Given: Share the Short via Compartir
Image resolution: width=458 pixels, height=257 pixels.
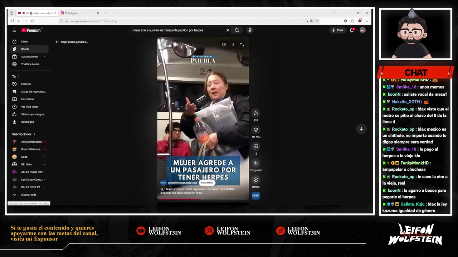Looking at the screenshot, I should (x=256, y=163).
